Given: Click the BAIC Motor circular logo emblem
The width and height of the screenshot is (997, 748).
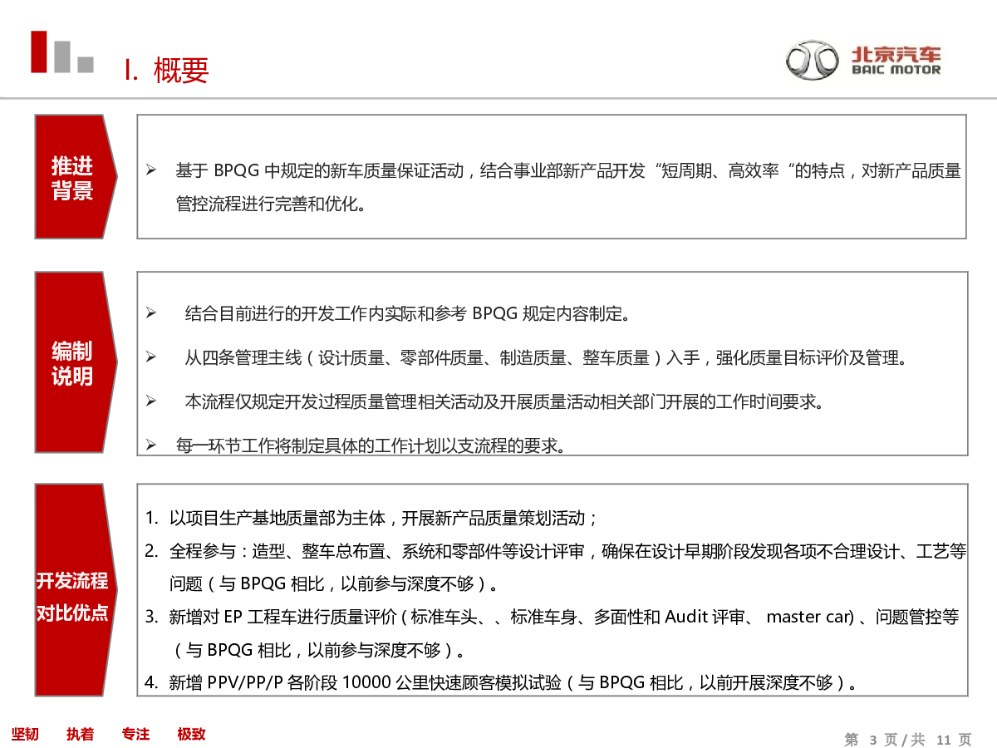Looking at the screenshot, I should [x=813, y=61].
